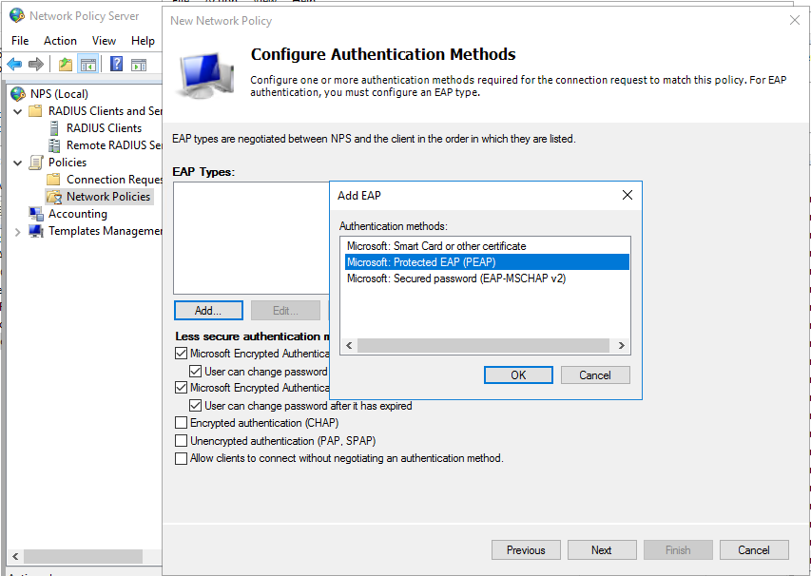Close the New Network Policy wizard window
811x576 pixels.
795,20
